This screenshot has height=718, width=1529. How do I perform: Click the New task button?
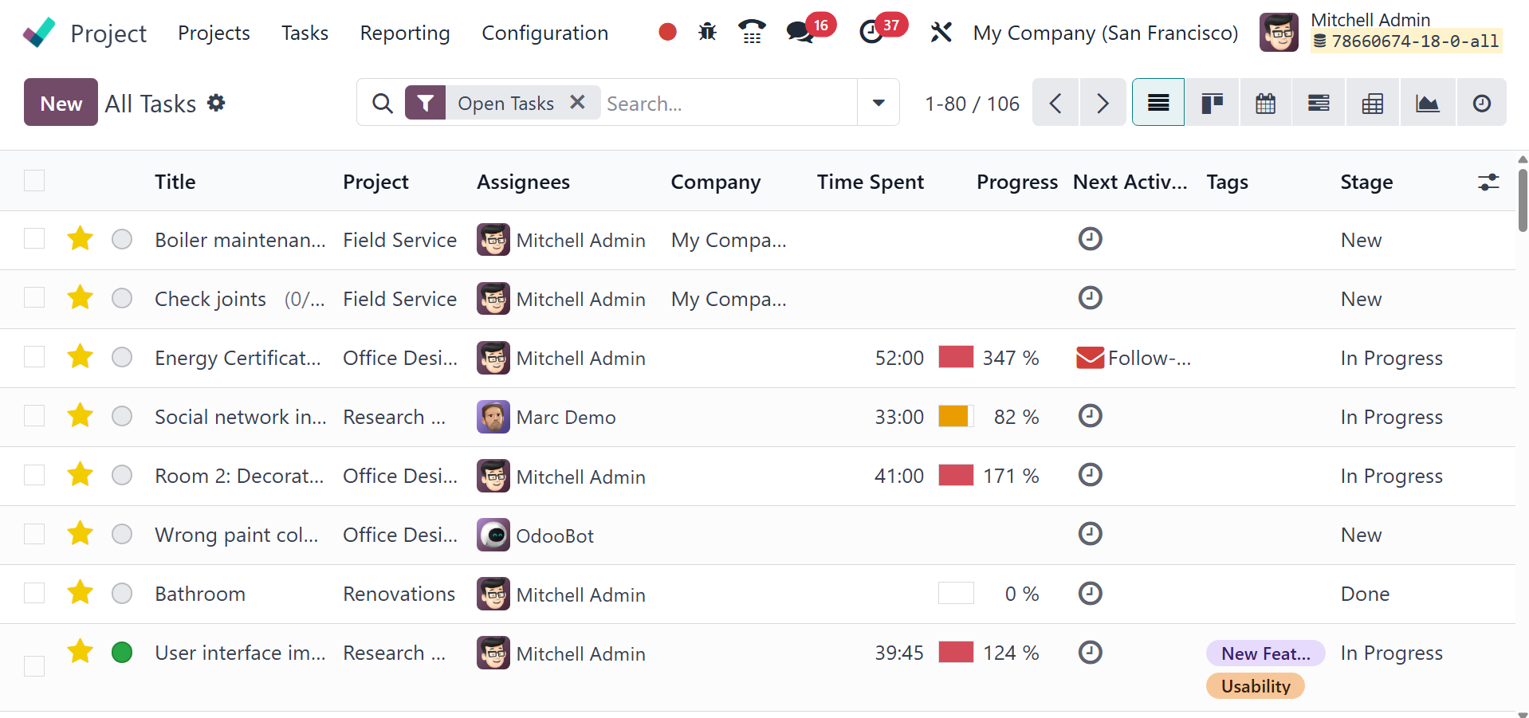(x=61, y=103)
